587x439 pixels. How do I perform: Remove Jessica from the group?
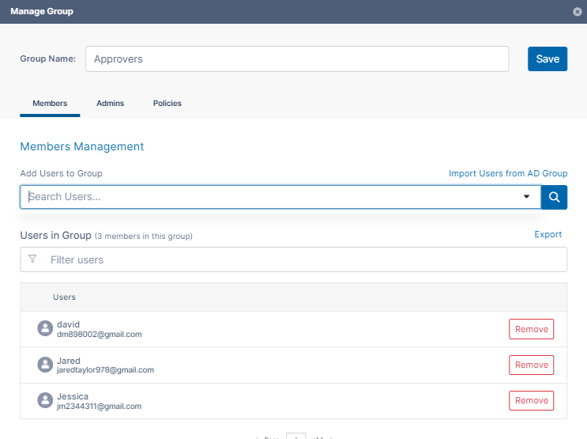tap(531, 400)
